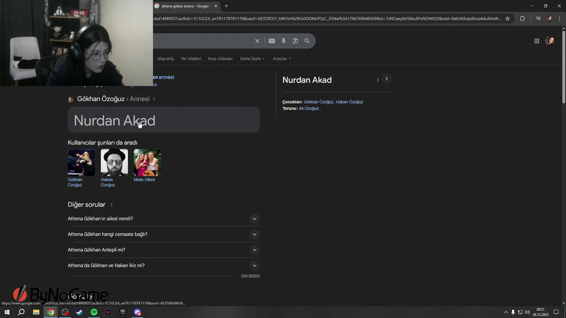Open the Google account avatar on the page
Viewport: 566px width, 318px height.
(x=550, y=41)
